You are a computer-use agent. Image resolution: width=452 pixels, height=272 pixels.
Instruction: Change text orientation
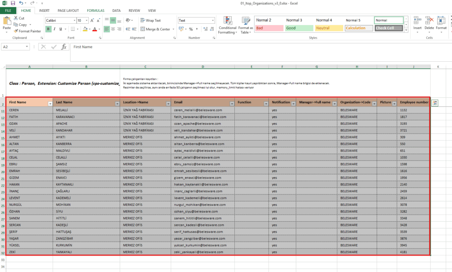click(x=128, y=20)
